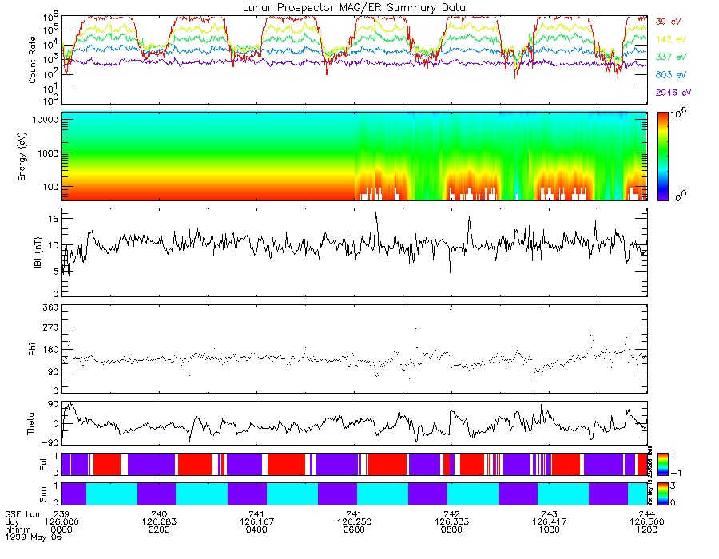Click the count rate line plot panel
The height and width of the screenshot is (559, 719).
[354, 60]
